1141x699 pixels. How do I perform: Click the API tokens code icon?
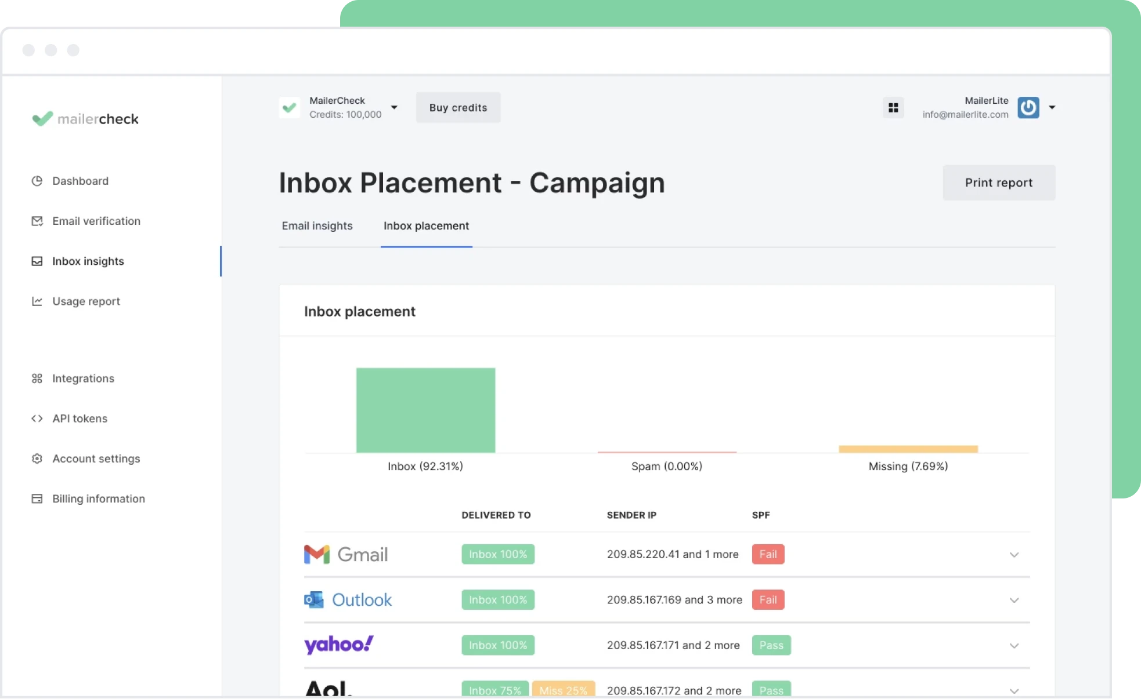point(37,418)
